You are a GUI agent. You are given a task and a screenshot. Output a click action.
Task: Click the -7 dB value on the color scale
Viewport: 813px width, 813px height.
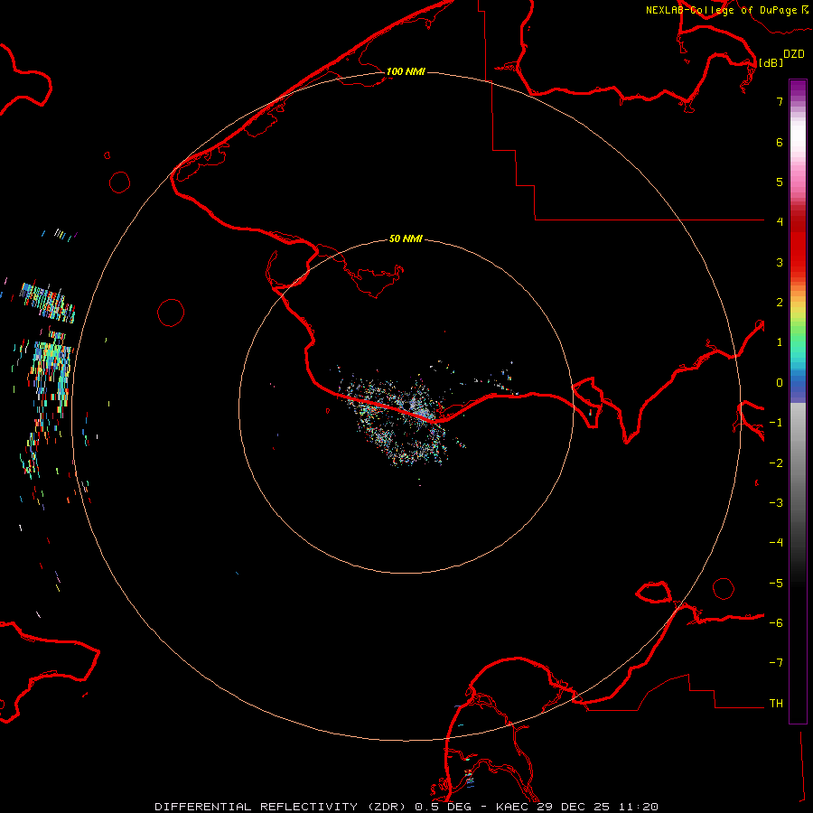[x=776, y=663]
